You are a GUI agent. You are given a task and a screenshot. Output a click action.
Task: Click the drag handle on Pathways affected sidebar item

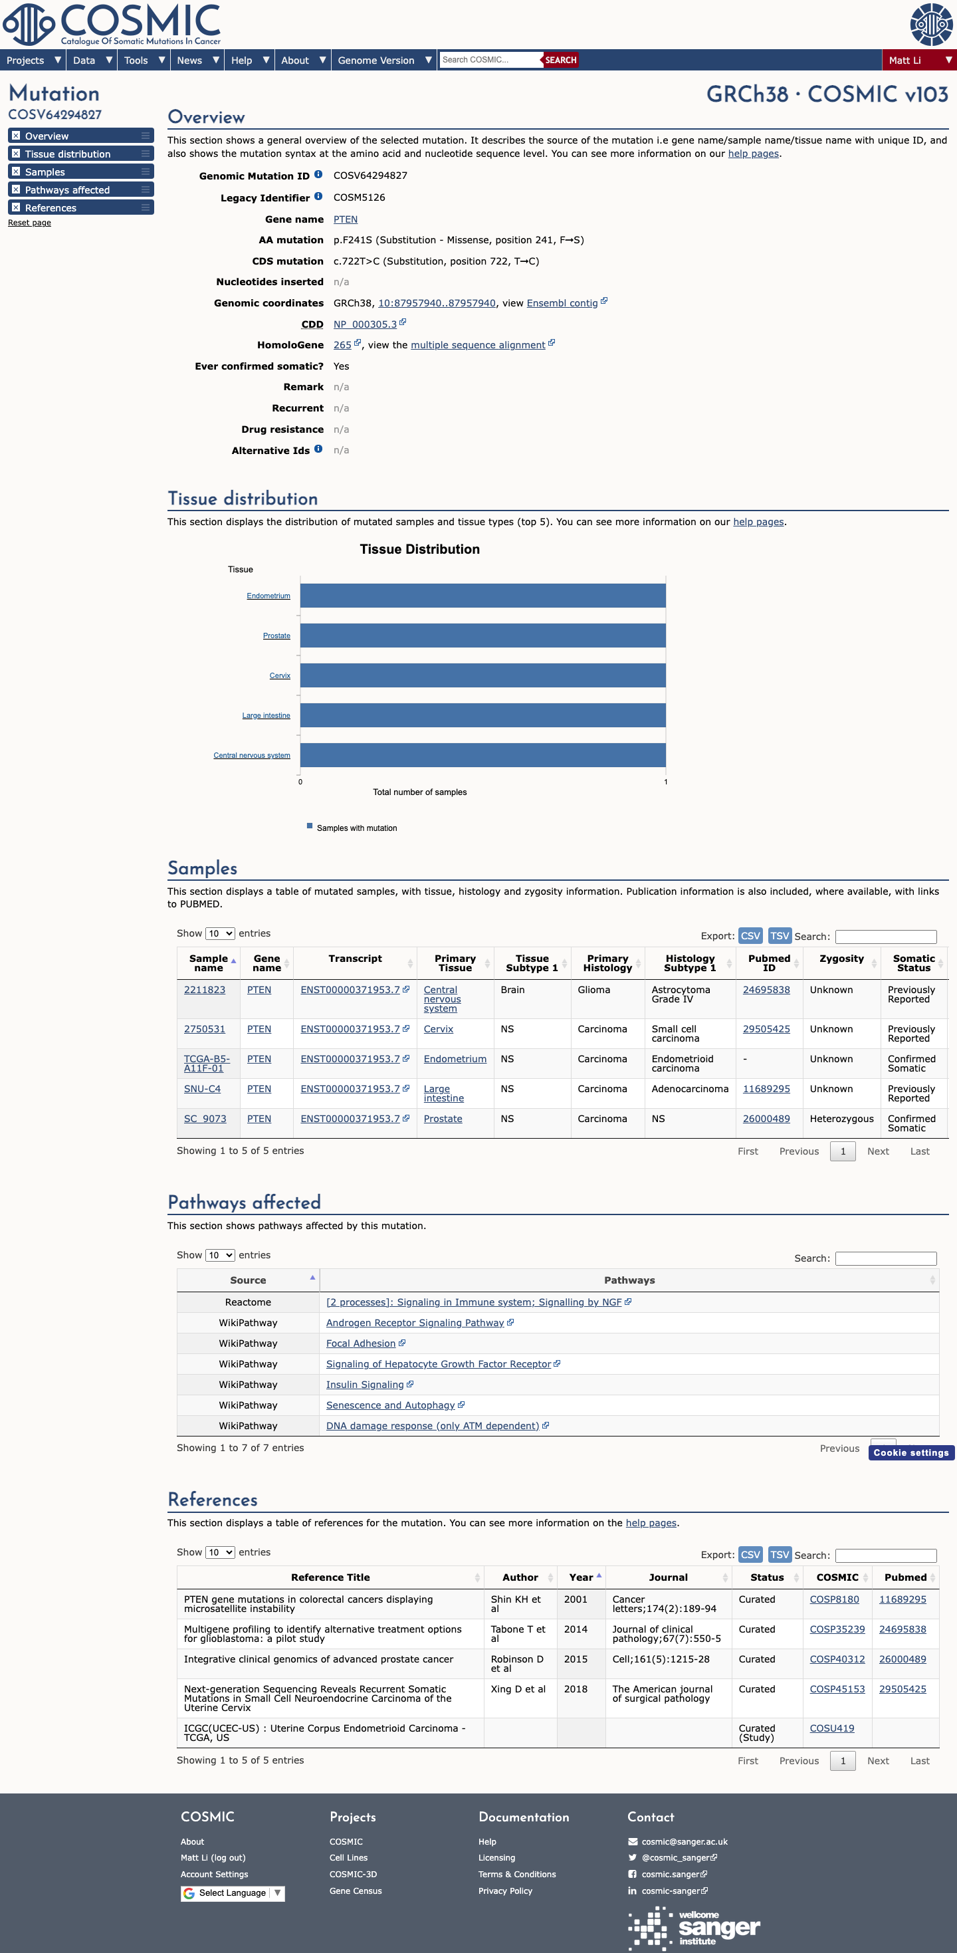click(x=146, y=189)
